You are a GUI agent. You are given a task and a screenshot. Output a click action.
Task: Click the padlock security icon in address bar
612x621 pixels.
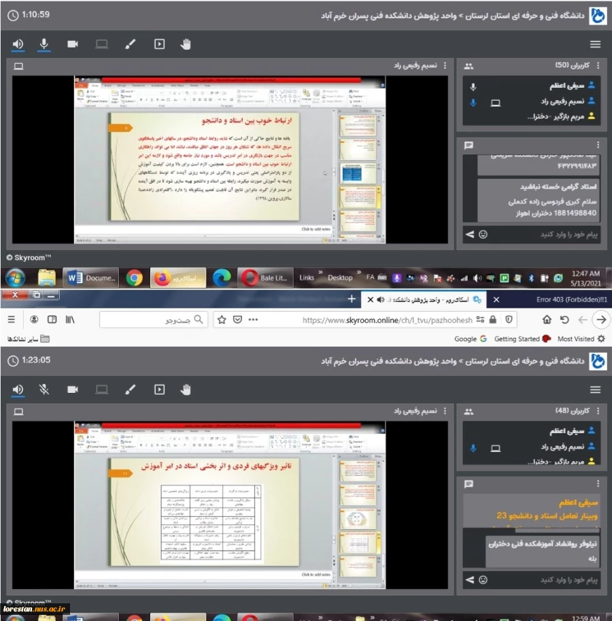pyautogui.click(x=493, y=319)
